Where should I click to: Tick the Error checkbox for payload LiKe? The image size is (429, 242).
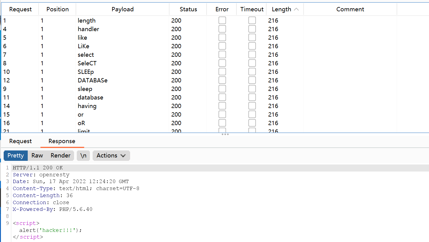[222, 46]
